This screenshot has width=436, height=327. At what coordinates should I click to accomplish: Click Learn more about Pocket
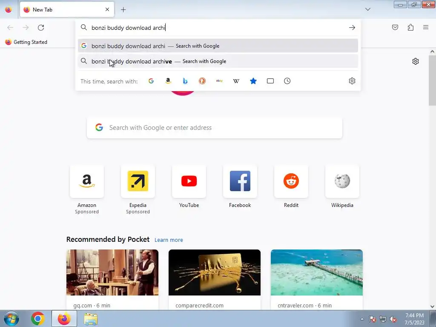coord(169,240)
